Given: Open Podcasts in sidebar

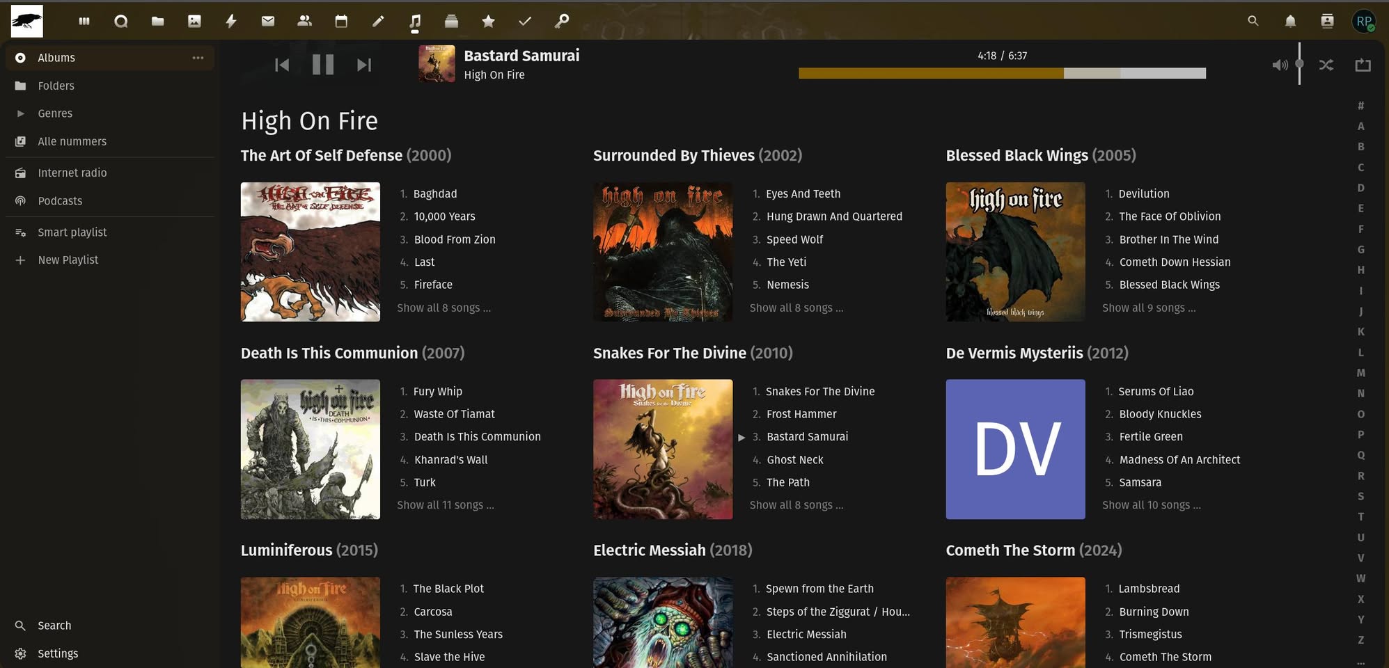Looking at the screenshot, I should (x=110, y=200).
